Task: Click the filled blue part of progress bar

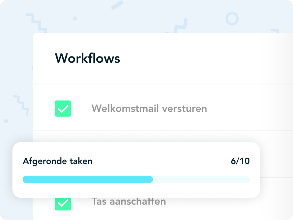Action: point(88,179)
